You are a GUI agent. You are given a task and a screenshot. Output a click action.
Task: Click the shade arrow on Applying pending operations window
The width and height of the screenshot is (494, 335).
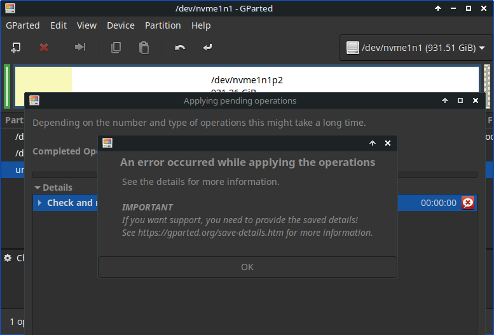click(x=445, y=100)
